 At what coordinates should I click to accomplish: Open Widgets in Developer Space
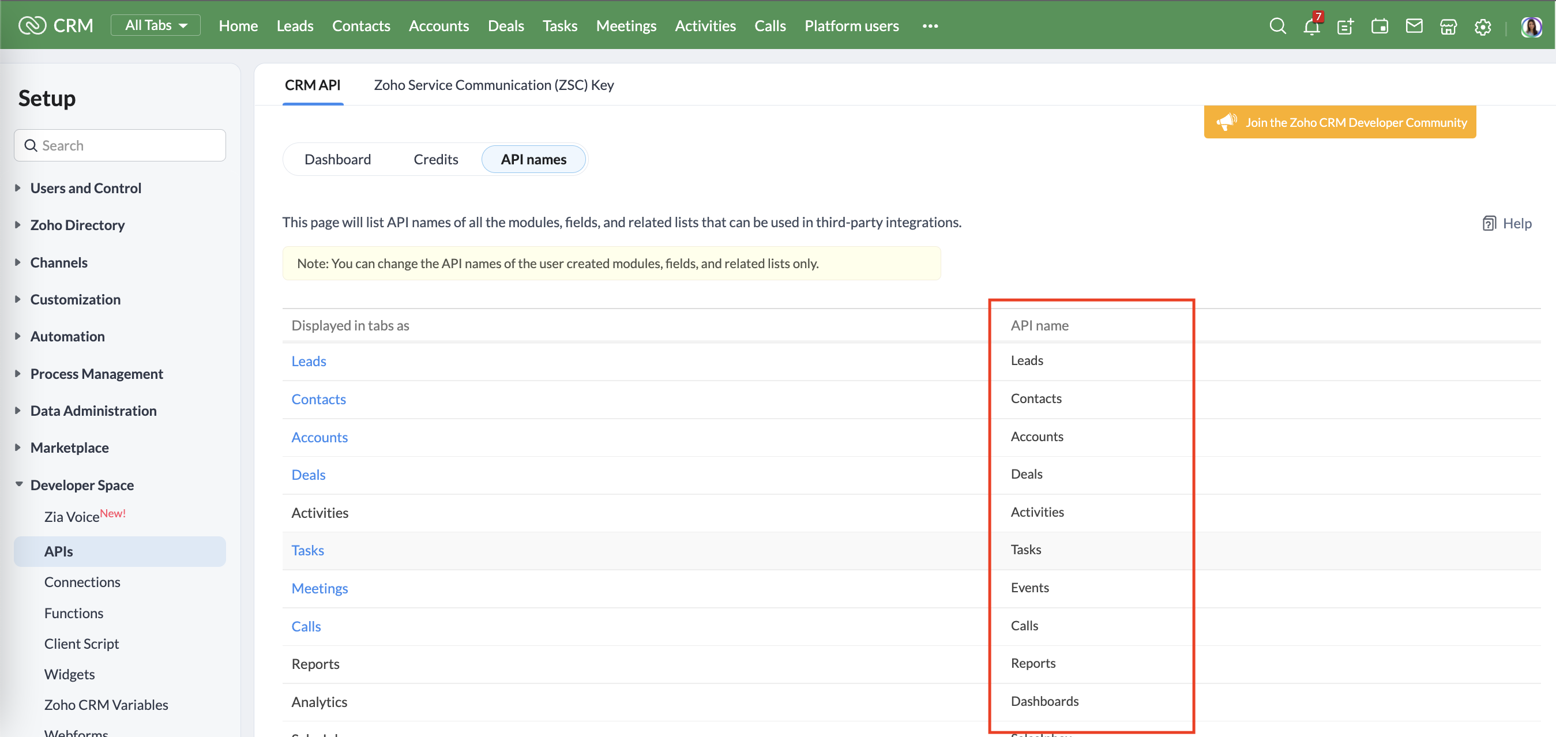(69, 674)
